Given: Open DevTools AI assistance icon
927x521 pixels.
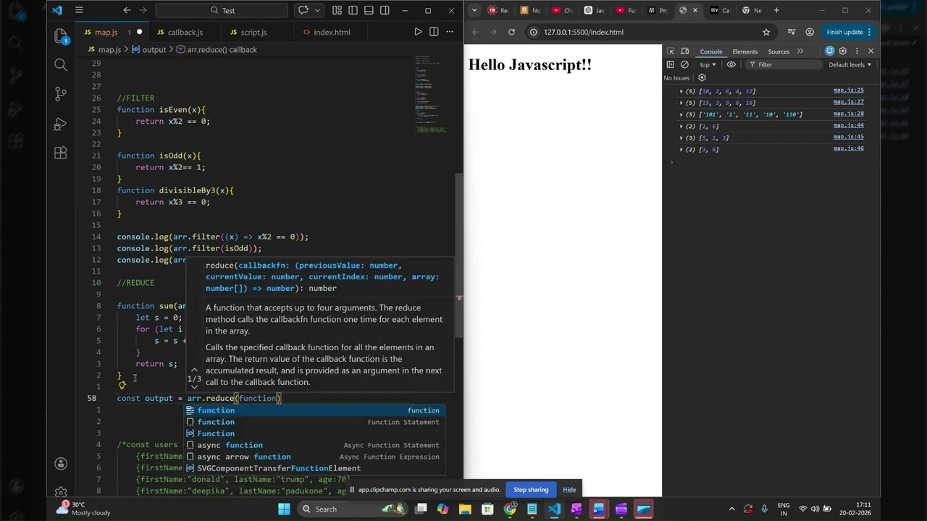Looking at the screenshot, I should click(x=829, y=51).
